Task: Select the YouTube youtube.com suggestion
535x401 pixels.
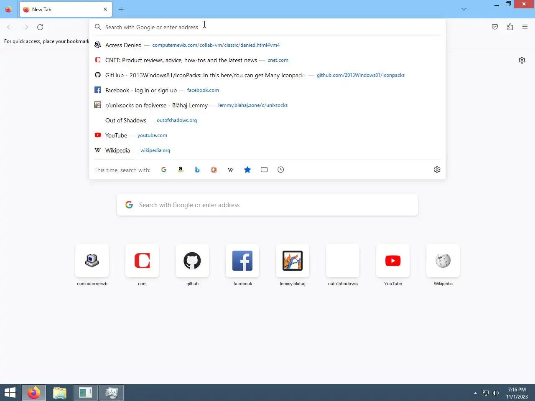Action: 267,135
